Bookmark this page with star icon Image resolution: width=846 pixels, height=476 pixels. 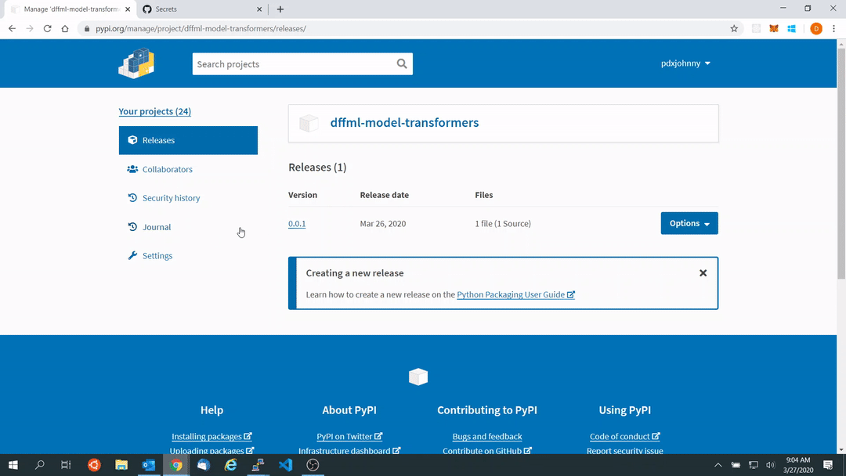[x=734, y=28]
